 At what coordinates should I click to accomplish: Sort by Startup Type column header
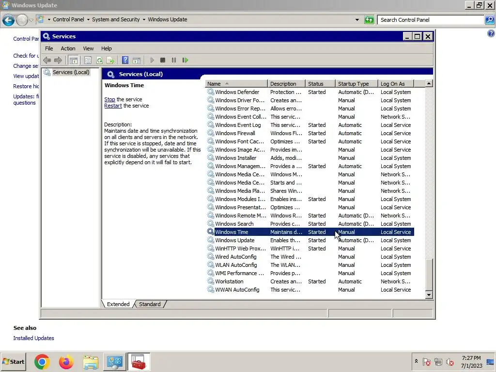coord(356,84)
